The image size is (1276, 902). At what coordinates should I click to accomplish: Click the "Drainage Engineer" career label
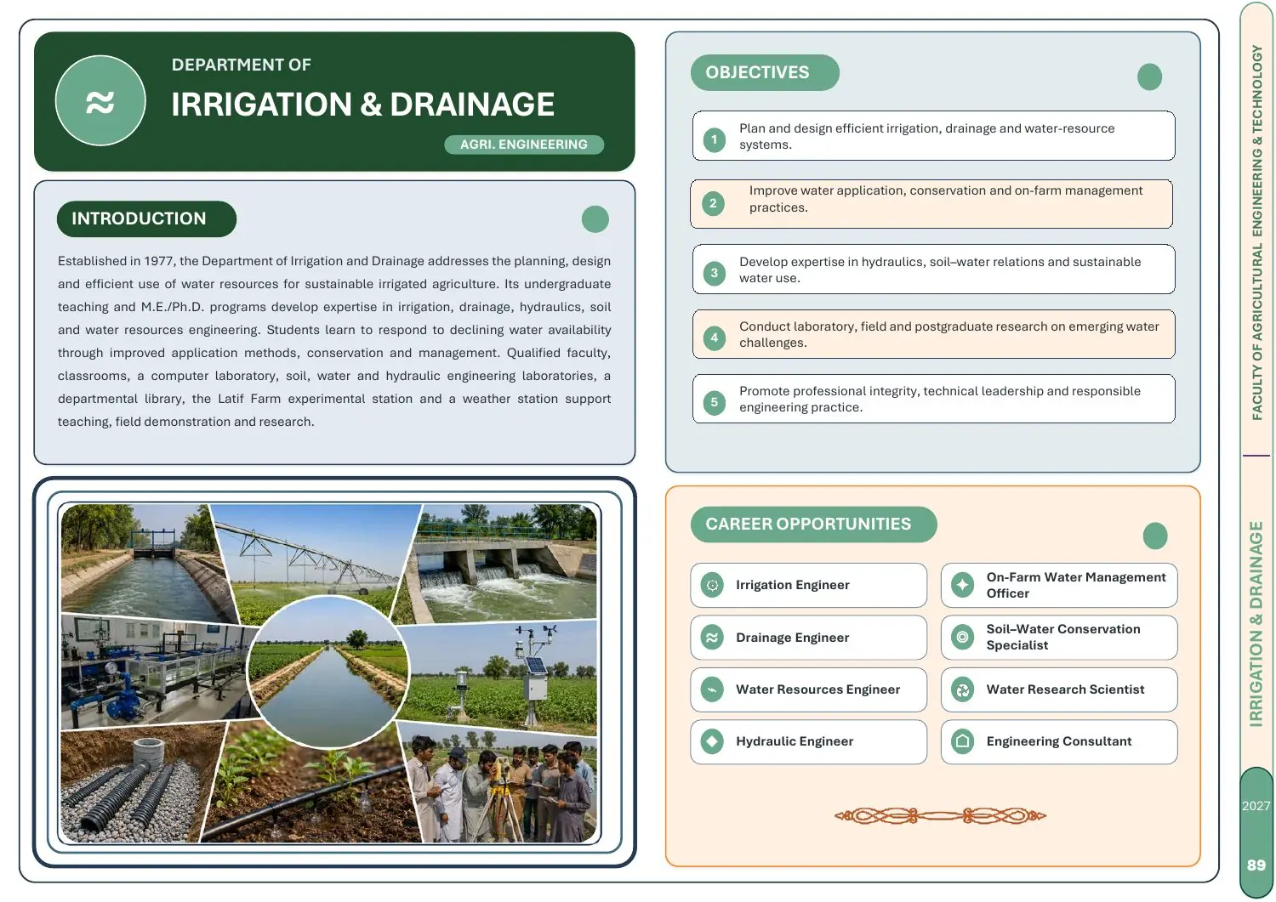tap(793, 638)
